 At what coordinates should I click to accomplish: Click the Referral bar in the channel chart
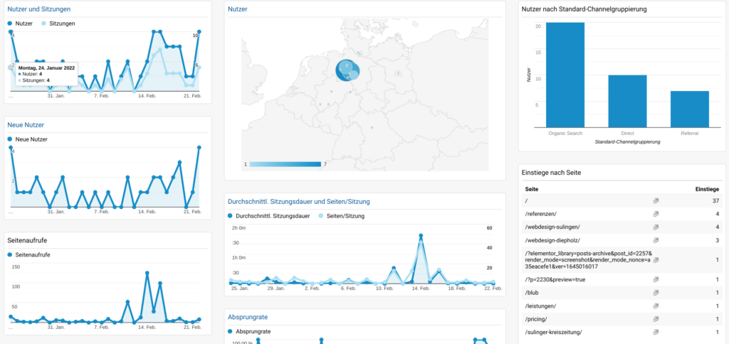pos(689,109)
